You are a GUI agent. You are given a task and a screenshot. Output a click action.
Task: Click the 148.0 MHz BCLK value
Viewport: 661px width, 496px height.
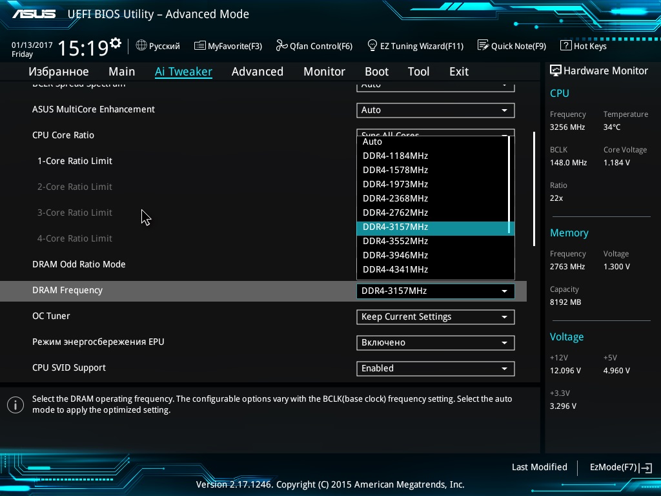(x=568, y=162)
